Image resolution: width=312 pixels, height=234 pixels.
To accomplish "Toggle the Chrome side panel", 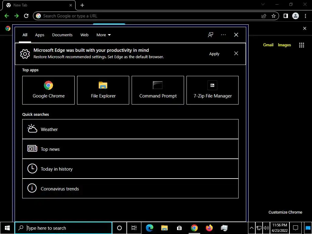I will (286, 16).
